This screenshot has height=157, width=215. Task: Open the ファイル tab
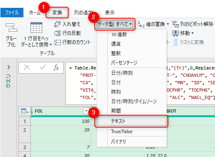point(12,13)
